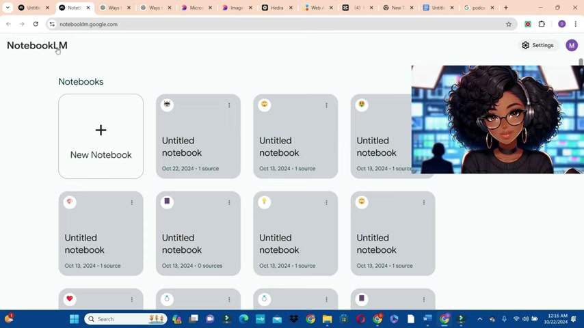
Task: Reload the page
Action: 36,24
